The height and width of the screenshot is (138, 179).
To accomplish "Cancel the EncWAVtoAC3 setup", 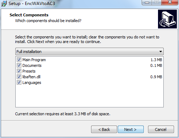I will pos(161,129).
